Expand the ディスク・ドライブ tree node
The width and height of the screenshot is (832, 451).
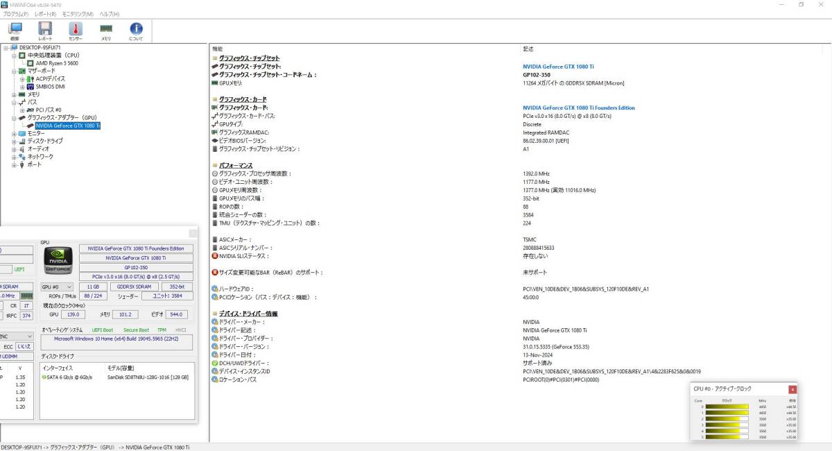click(x=14, y=141)
